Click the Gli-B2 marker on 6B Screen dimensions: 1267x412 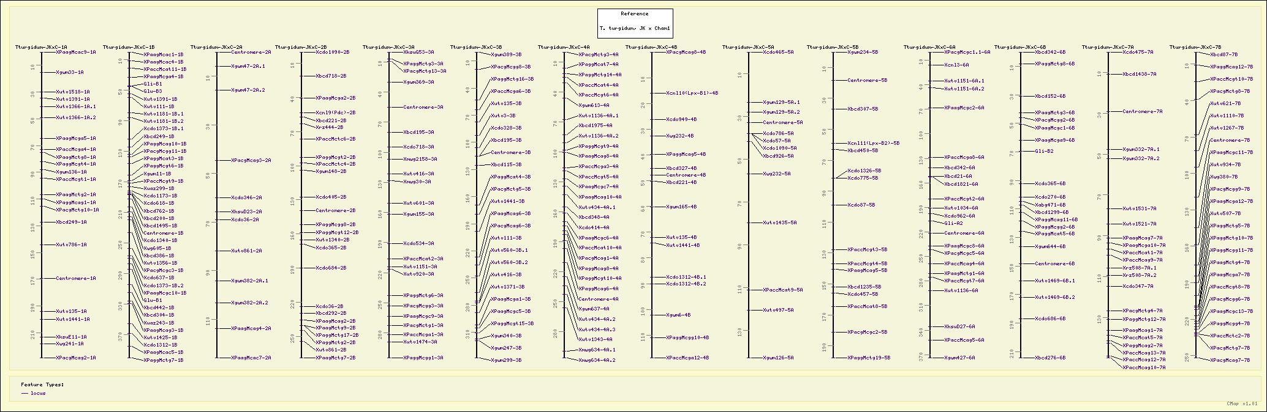pos(1044,151)
